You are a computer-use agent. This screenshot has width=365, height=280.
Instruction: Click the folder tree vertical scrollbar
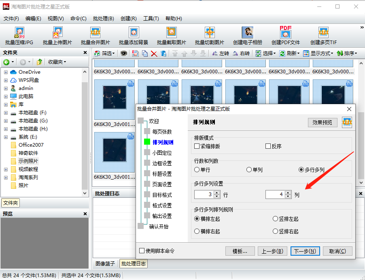pyautogui.click(x=85, y=133)
